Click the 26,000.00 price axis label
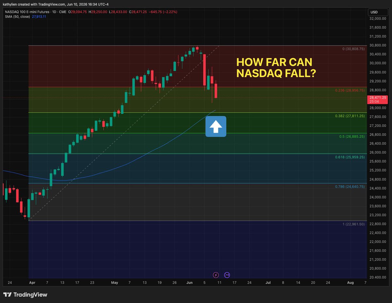Viewport: 392px width, 303px height. 378,153
